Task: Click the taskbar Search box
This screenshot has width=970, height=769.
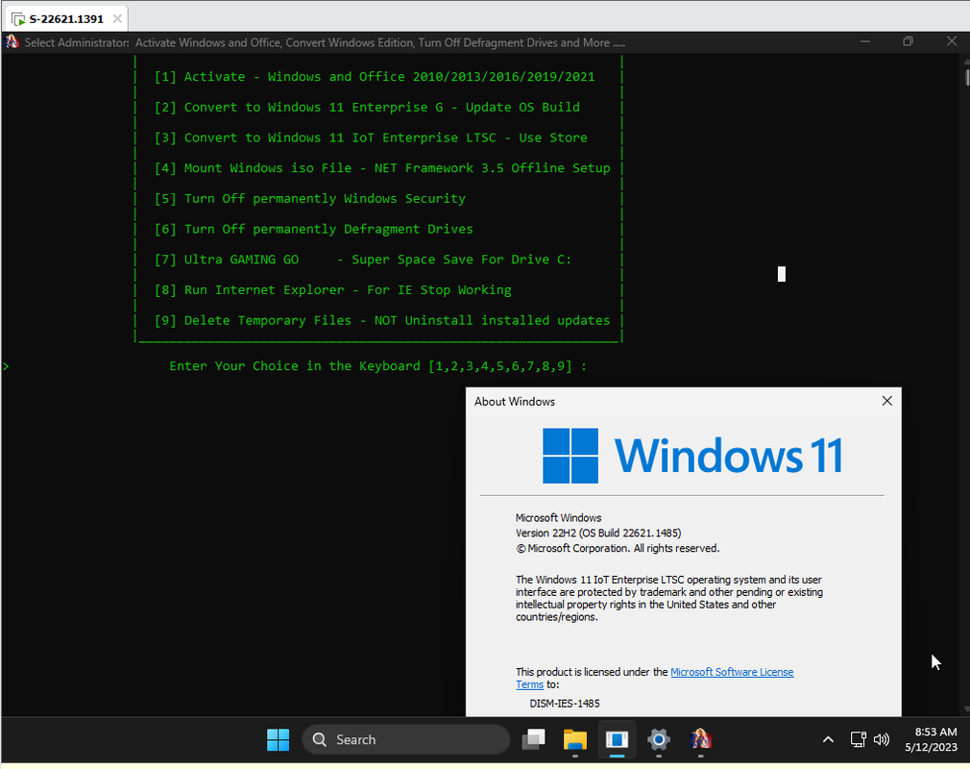Action: click(406, 739)
